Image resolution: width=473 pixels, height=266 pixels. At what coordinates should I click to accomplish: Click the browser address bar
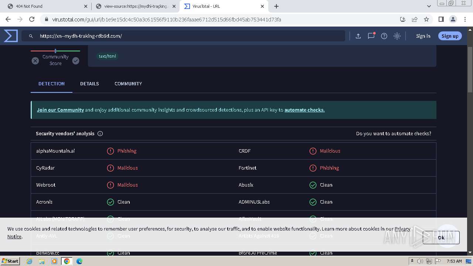[220, 19]
